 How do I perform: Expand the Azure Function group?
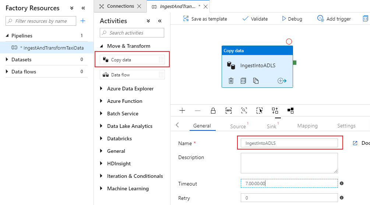pyautogui.click(x=101, y=101)
